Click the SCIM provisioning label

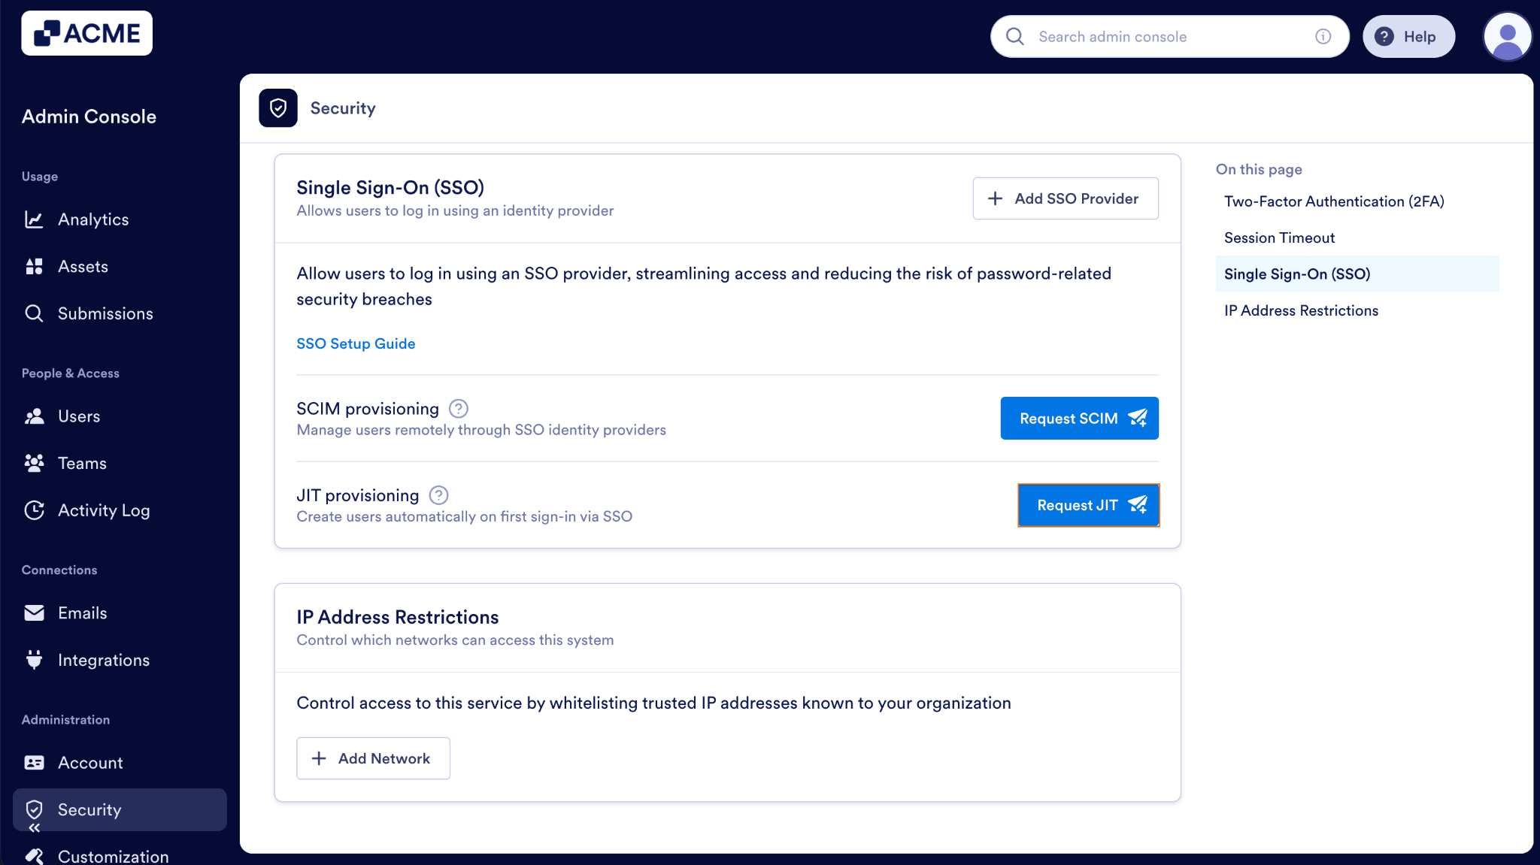coord(367,409)
